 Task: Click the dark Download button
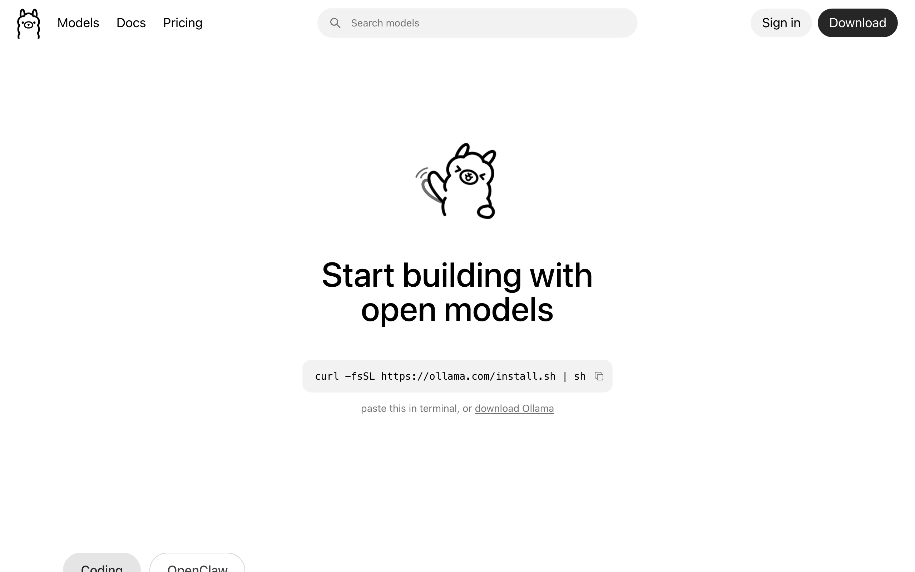click(857, 23)
